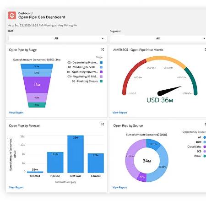Select the 03 - Validating Benefits legend swatch
The image size is (206, 206).
(101, 67)
